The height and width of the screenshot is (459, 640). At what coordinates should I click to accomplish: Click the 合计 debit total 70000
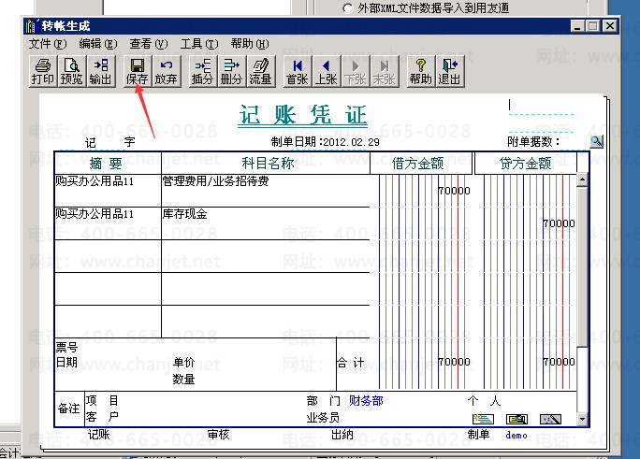point(455,362)
